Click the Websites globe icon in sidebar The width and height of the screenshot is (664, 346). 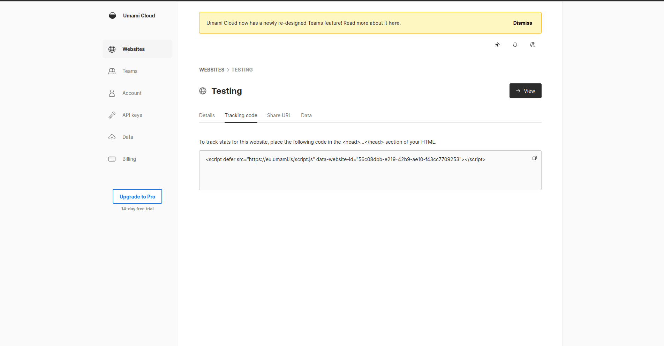(112, 49)
